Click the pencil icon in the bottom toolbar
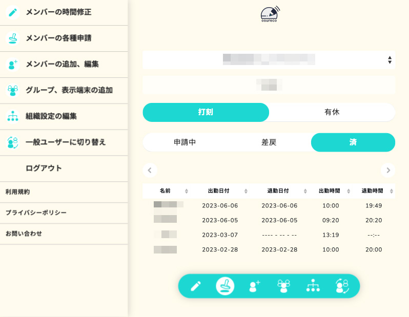Image resolution: width=409 pixels, height=317 pixels. (x=196, y=286)
